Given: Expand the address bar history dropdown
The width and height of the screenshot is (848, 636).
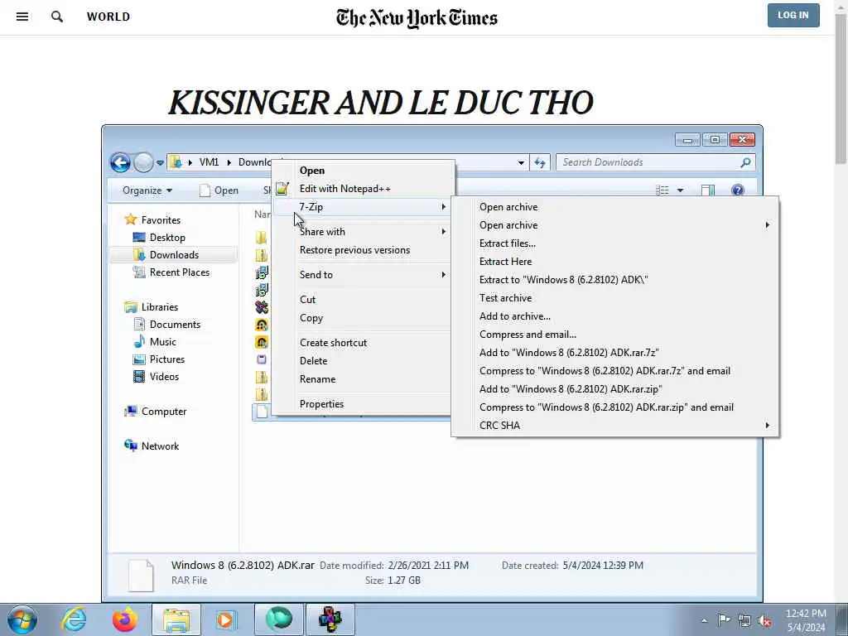Looking at the screenshot, I should (520, 162).
